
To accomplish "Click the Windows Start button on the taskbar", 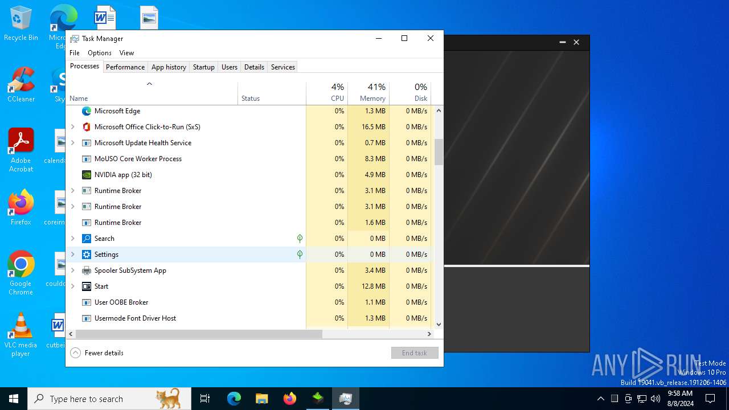I will (14, 399).
